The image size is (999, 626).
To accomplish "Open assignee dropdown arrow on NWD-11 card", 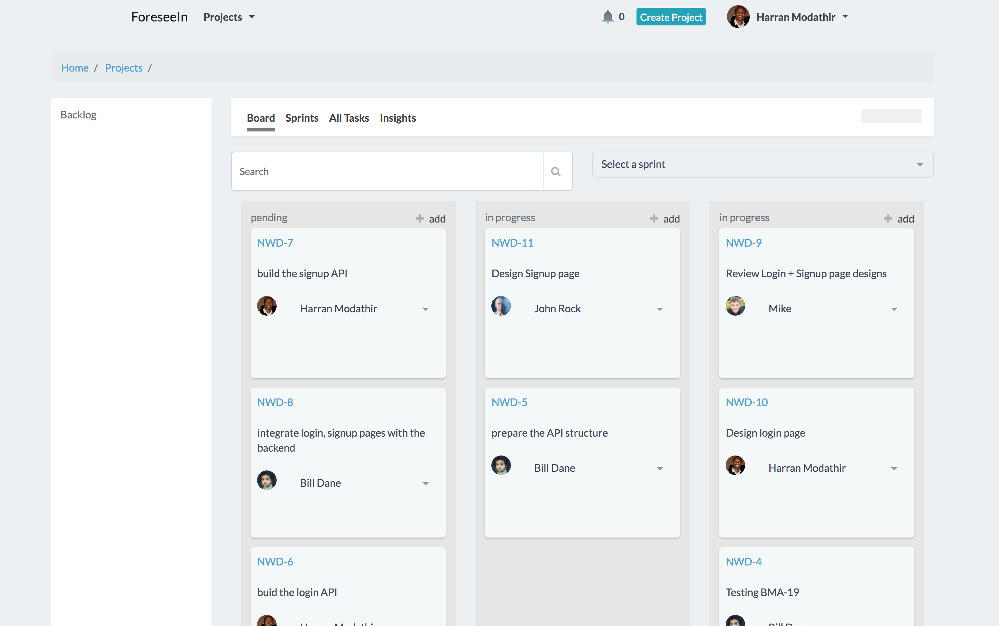I will point(660,309).
